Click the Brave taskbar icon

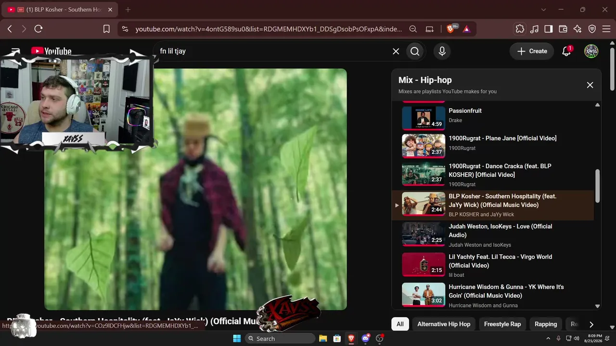click(351, 338)
